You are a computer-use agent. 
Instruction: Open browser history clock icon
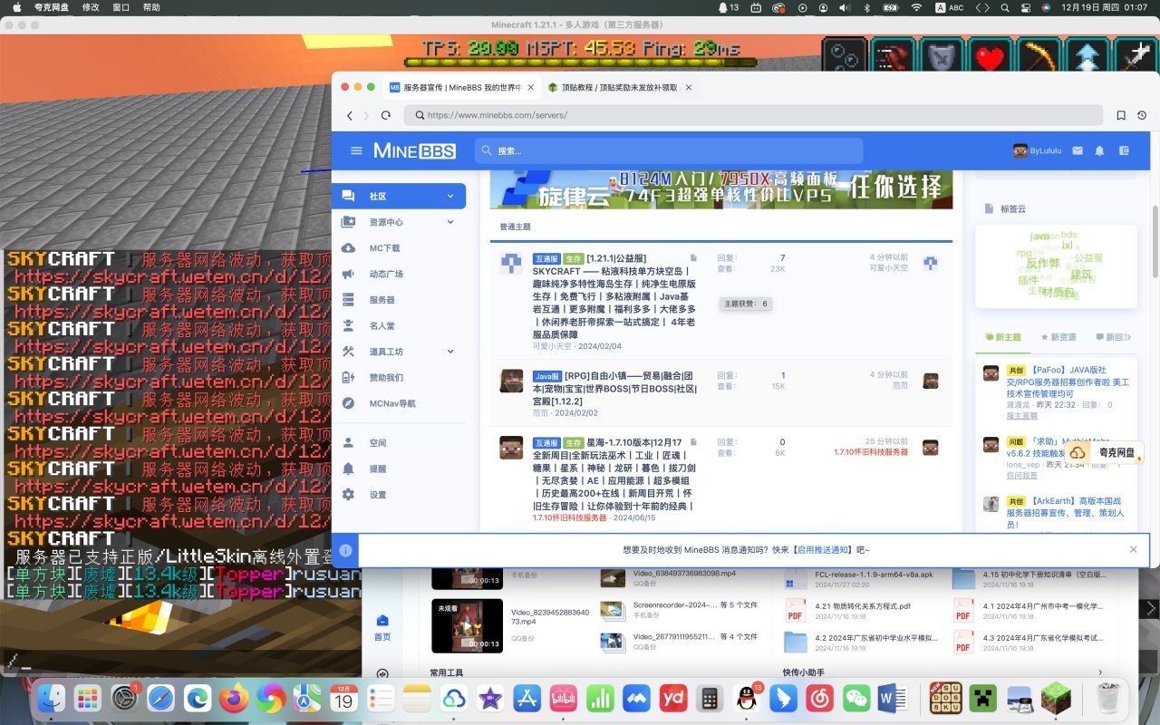click(1142, 115)
